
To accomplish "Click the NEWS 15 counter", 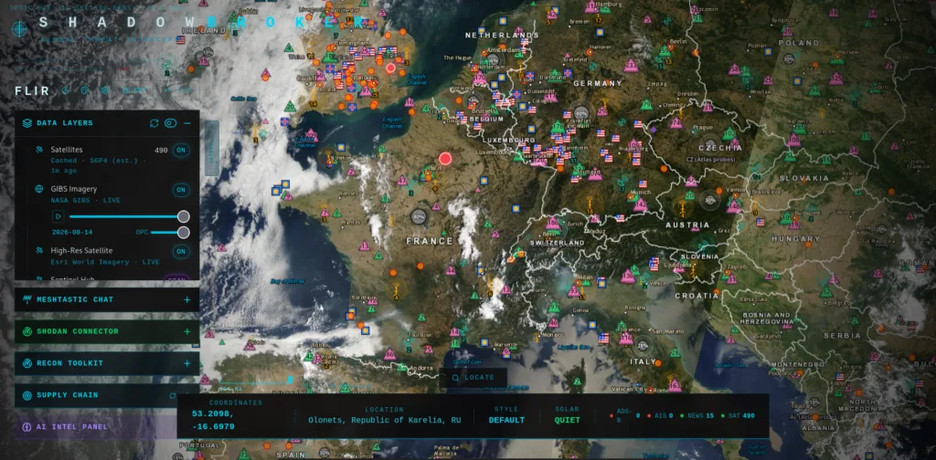I will click(697, 416).
